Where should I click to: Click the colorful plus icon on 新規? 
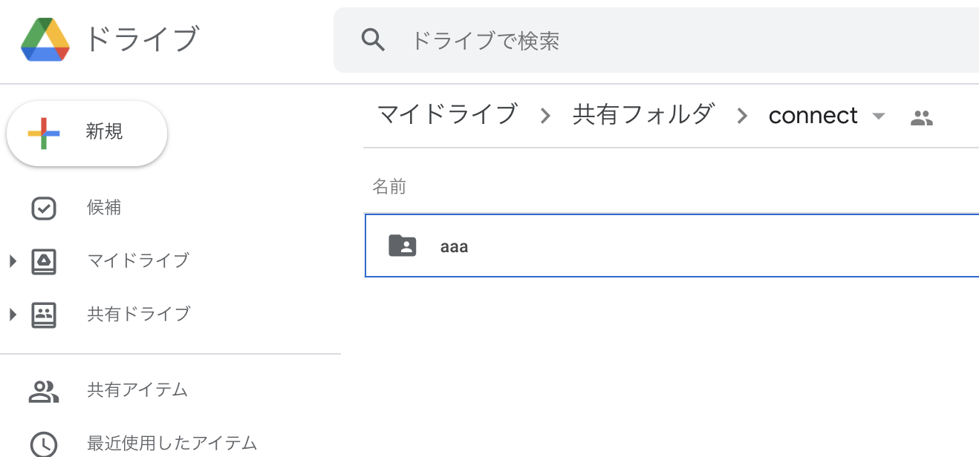43,133
